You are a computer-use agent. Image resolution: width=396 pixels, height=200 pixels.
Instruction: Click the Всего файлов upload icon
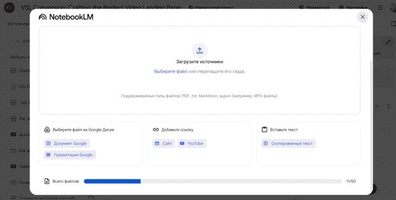click(47, 181)
